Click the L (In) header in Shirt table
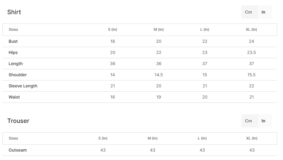 (205, 30)
